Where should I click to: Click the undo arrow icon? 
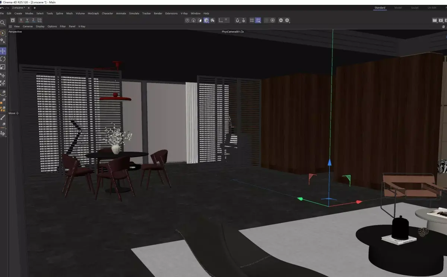coord(2,8)
